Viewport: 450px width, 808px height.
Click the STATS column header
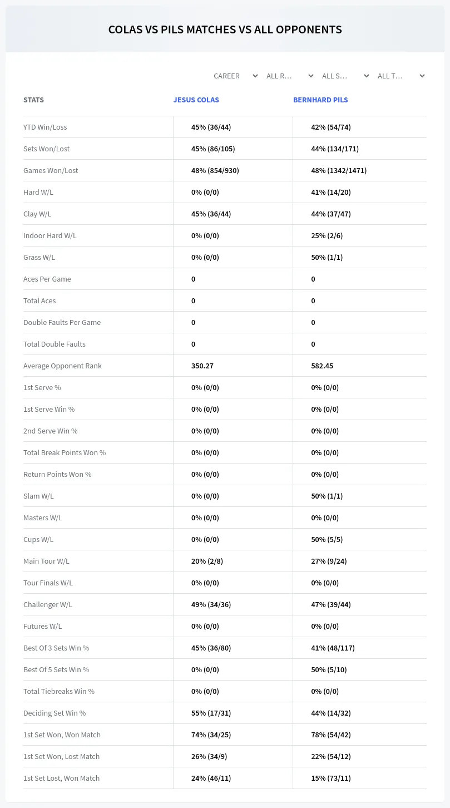pos(33,100)
